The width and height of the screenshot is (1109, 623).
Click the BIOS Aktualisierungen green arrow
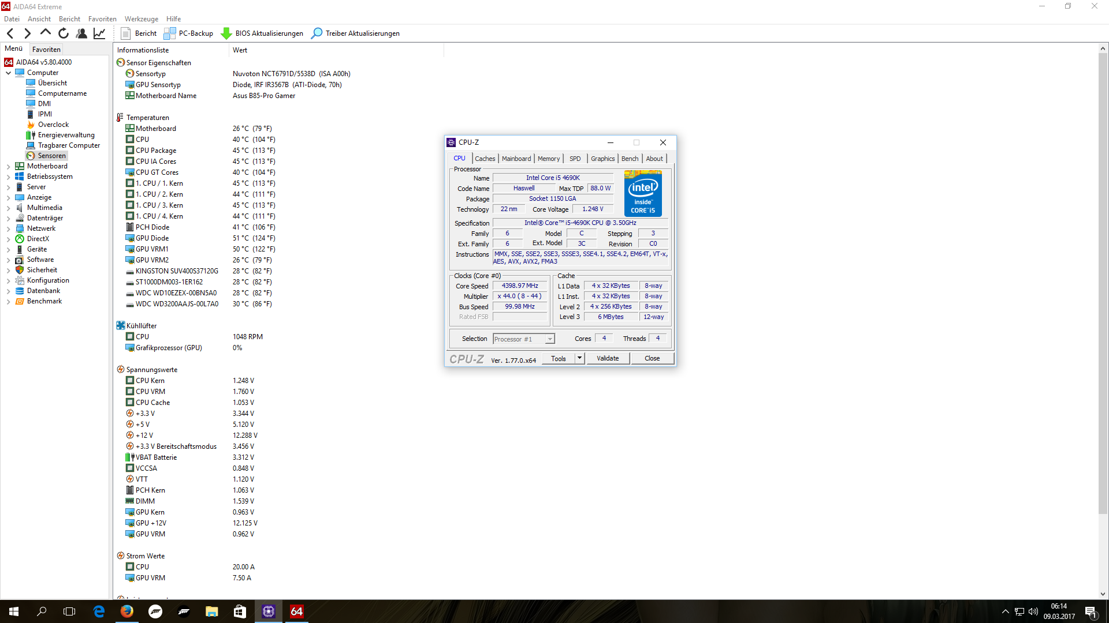coord(226,33)
